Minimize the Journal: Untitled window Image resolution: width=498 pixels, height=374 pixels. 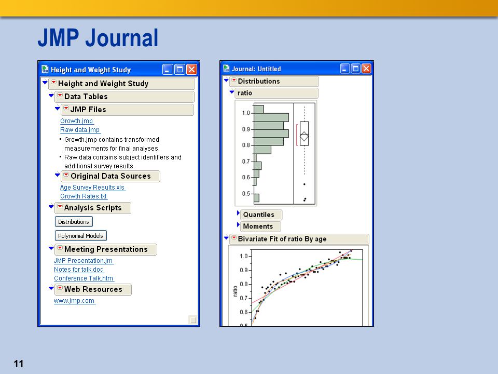pos(344,69)
